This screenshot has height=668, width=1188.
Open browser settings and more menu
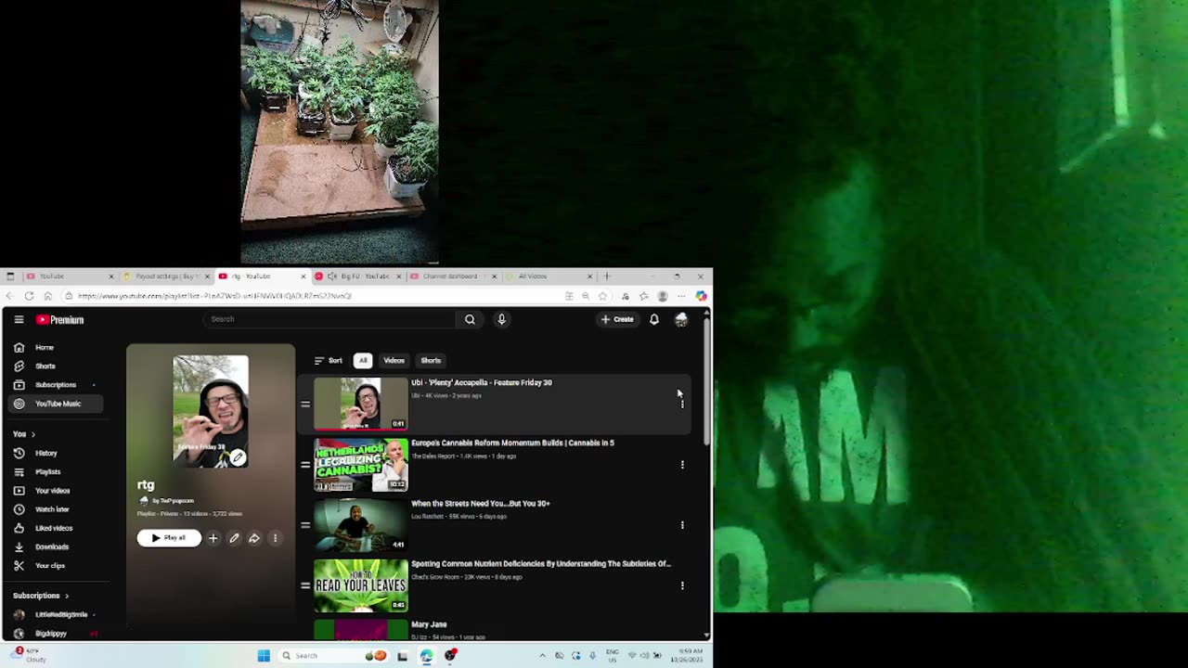pyautogui.click(x=681, y=296)
